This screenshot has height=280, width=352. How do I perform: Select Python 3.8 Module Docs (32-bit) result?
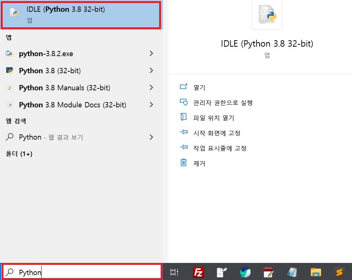tap(81, 105)
